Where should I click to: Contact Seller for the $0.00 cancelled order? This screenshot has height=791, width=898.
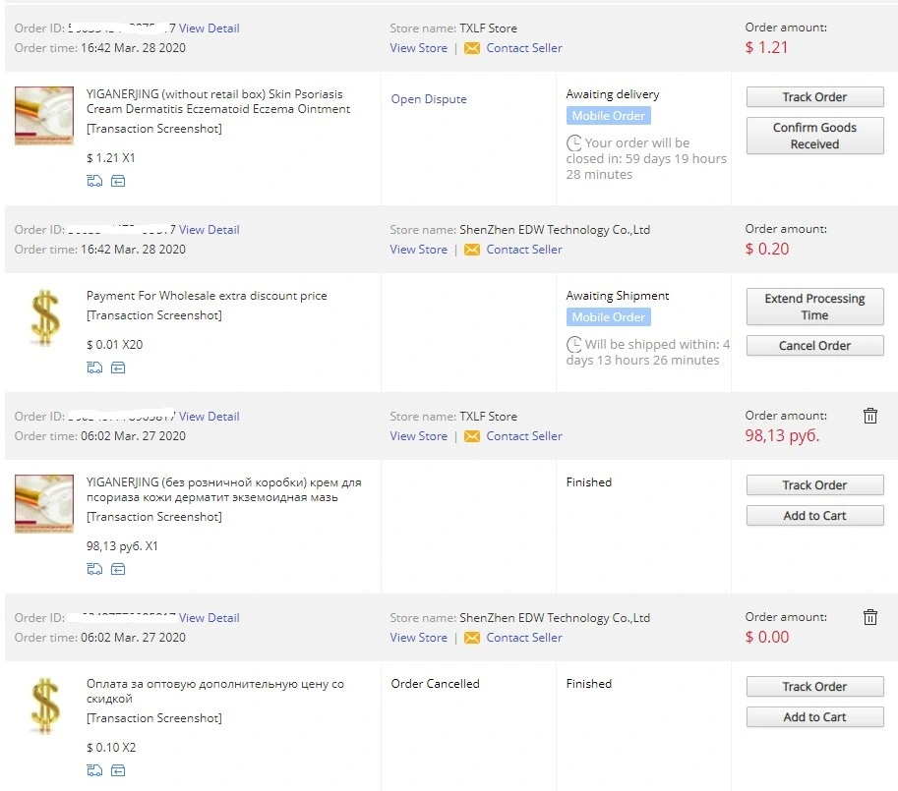(x=524, y=637)
